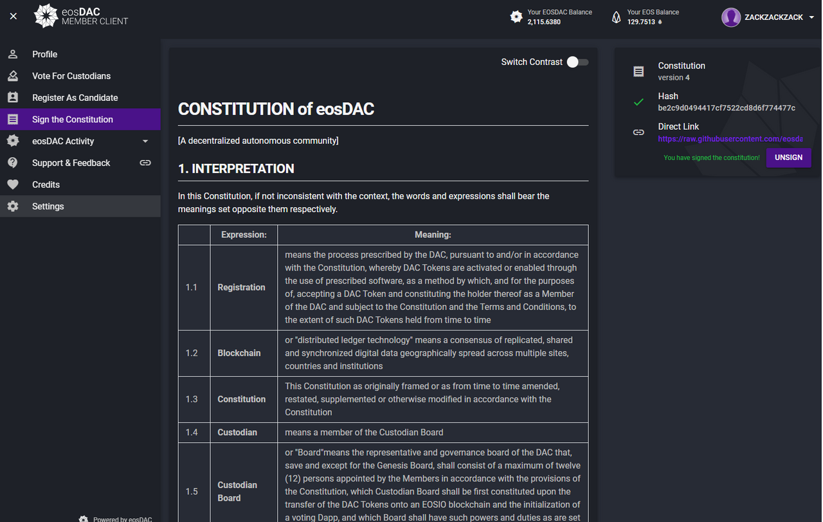
Task: Click the Register As Candidate badge icon
Action: tap(13, 98)
